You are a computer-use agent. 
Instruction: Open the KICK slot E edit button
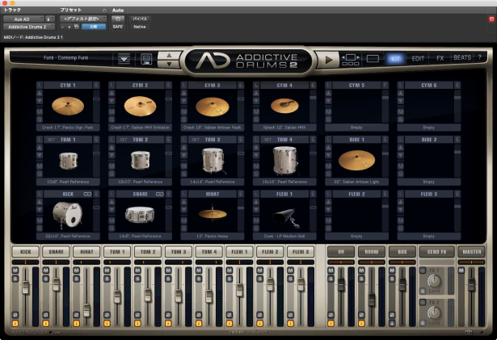96,194
